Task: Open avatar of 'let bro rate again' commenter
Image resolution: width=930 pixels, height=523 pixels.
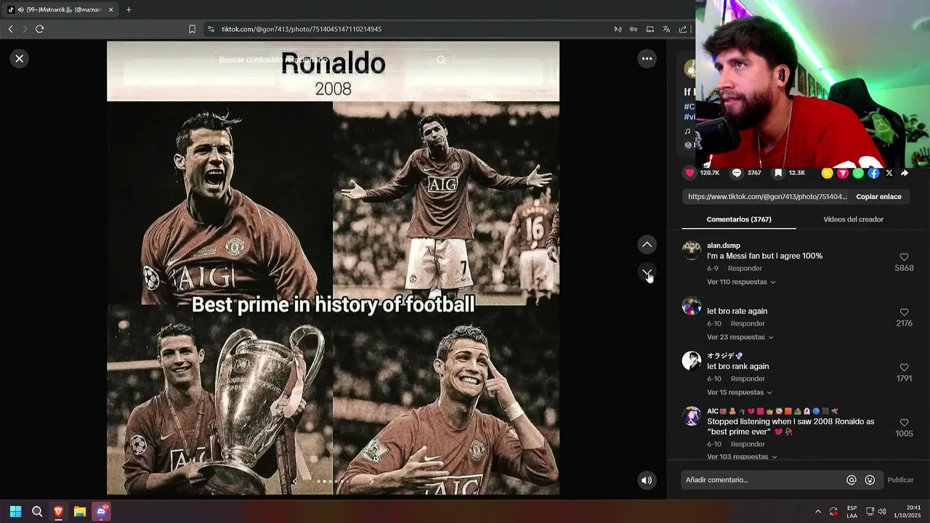Action: [x=692, y=306]
